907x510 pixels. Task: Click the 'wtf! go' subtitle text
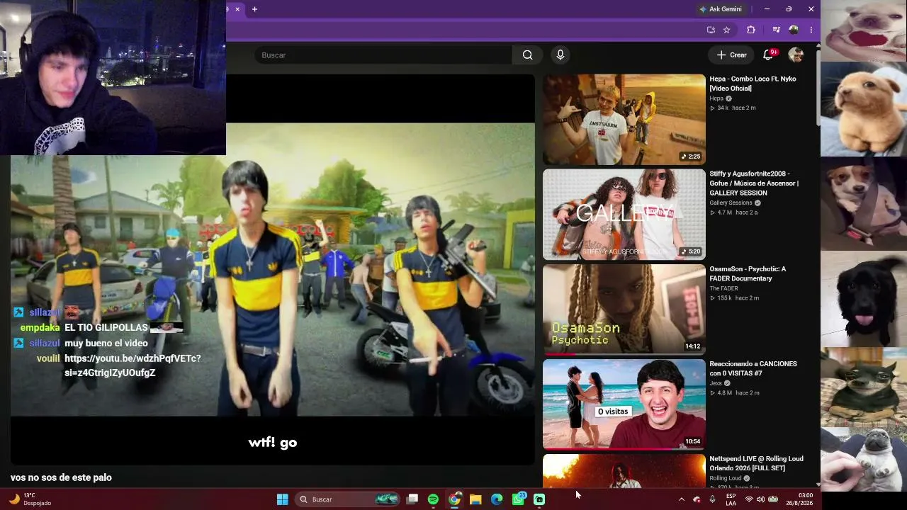(x=273, y=443)
